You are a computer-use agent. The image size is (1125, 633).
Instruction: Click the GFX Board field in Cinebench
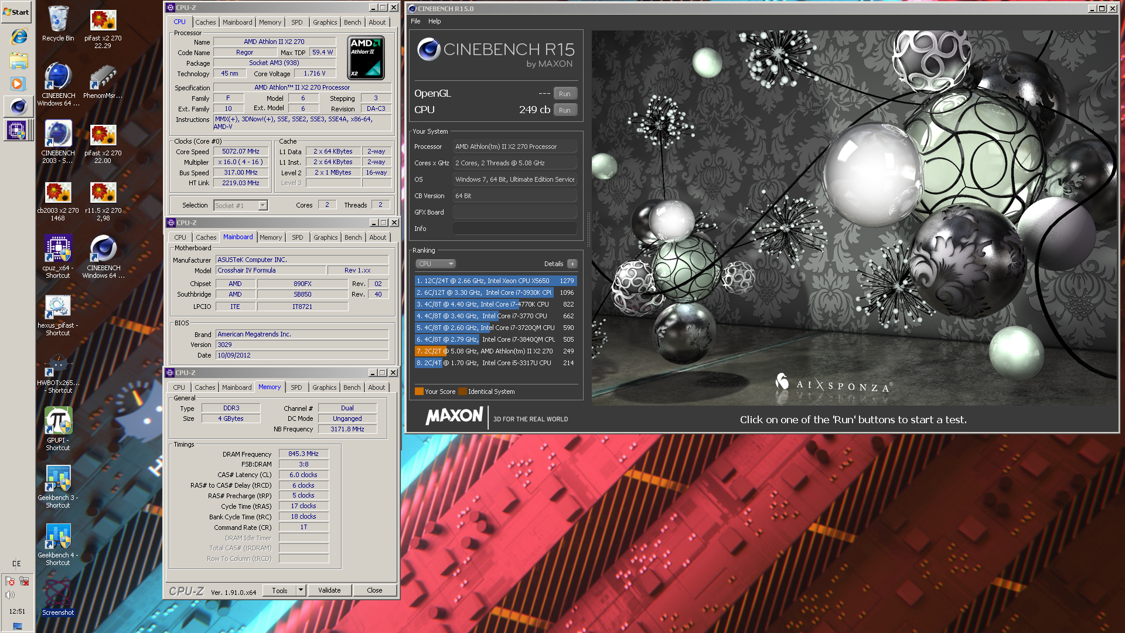(514, 212)
